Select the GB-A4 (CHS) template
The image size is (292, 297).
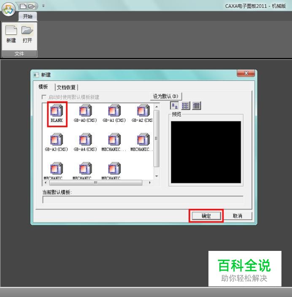[x=85, y=143]
